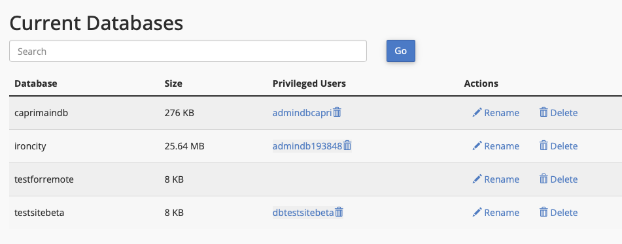Image resolution: width=622 pixels, height=244 pixels.
Task: Open privileged user admindb193848
Action: coord(307,146)
